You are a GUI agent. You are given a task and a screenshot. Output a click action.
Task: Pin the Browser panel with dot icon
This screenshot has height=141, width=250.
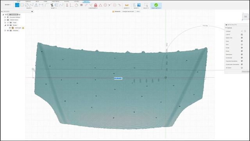(x=32, y=11)
